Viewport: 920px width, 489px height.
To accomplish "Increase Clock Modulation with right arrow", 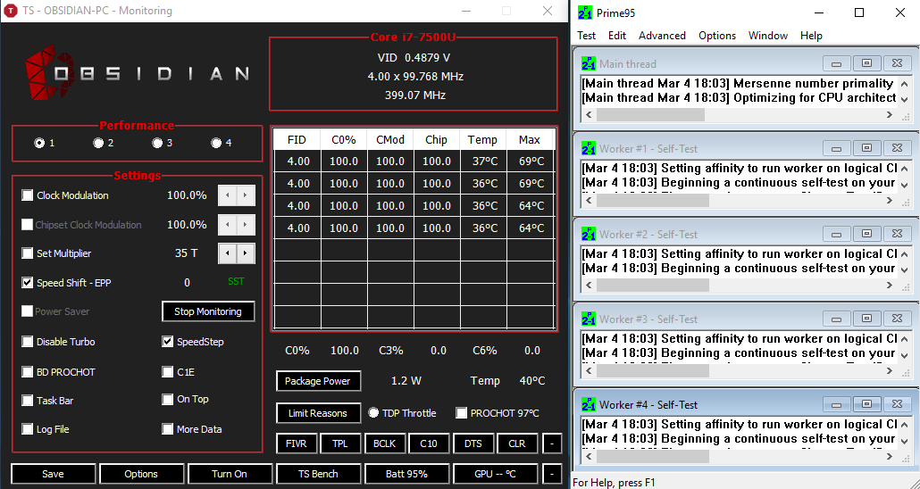I will (246, 195).
